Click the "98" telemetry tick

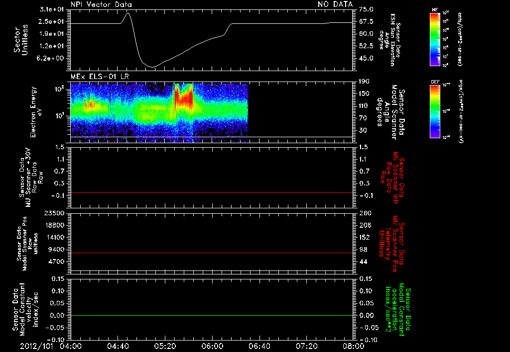[363, 250]
